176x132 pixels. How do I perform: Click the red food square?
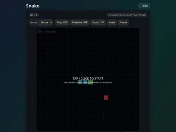point(106,97)
